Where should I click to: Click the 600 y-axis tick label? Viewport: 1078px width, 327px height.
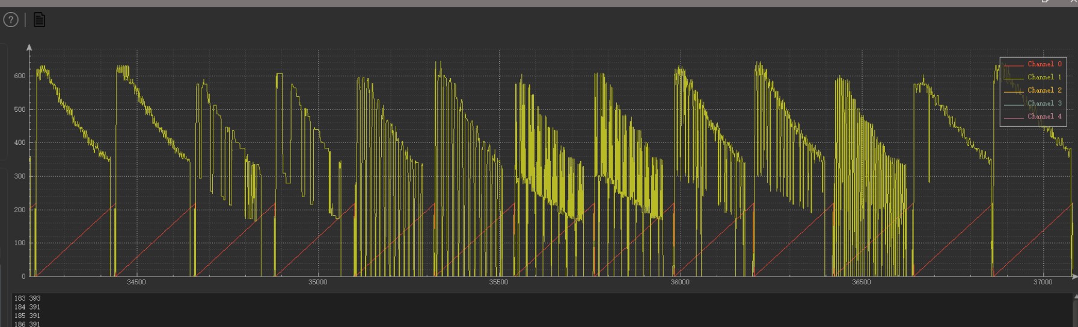20,76
